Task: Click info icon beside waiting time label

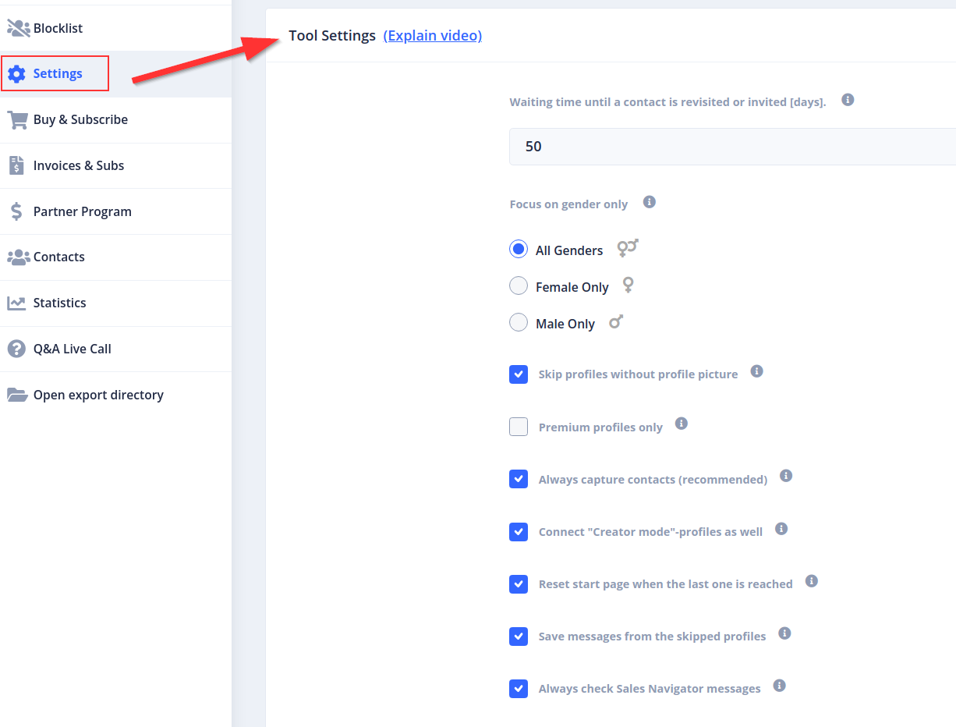Action: pyautogui.click(x=848, y=101)
